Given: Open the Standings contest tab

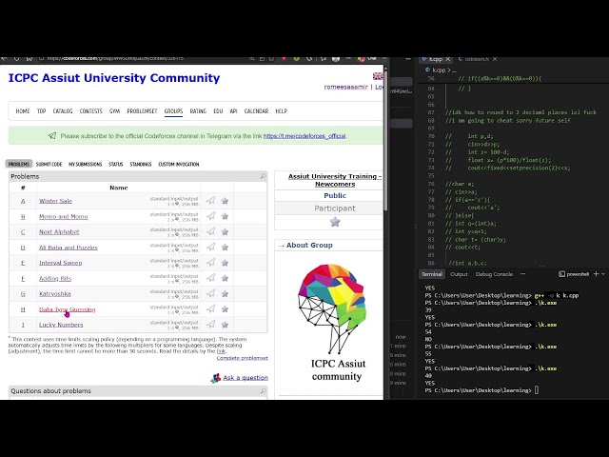Looking at the screenshot, I should click(141, 164).
